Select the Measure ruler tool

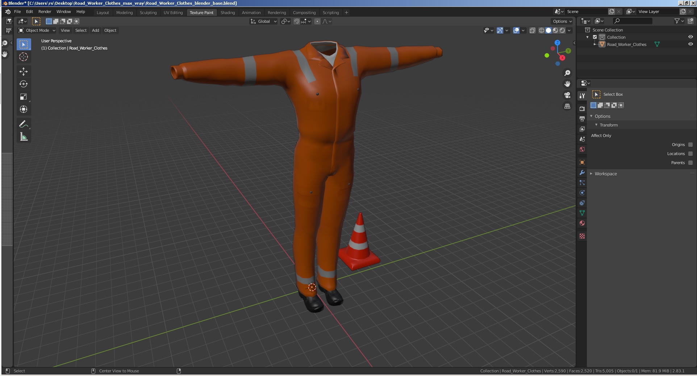tap(24, 137)
